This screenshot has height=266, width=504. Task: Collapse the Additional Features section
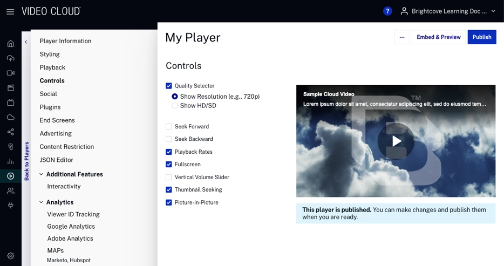42,174
